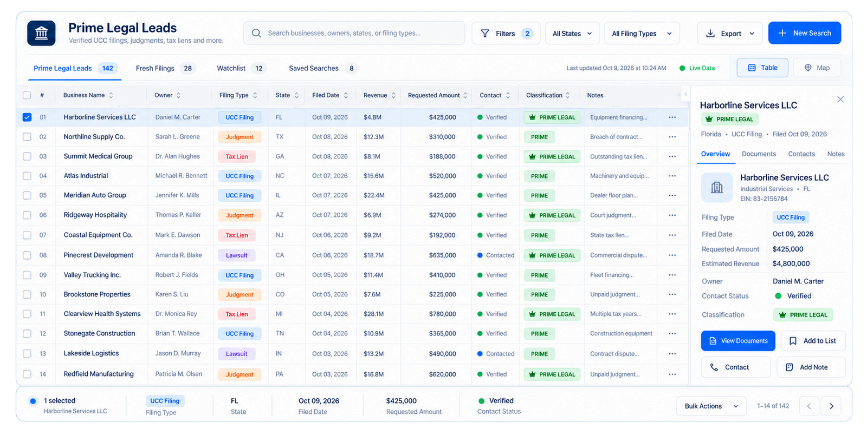Viewport: 867px width, 429px height.
Task: Tick the checkbox for Atlas Industrial
Action: 27,176
